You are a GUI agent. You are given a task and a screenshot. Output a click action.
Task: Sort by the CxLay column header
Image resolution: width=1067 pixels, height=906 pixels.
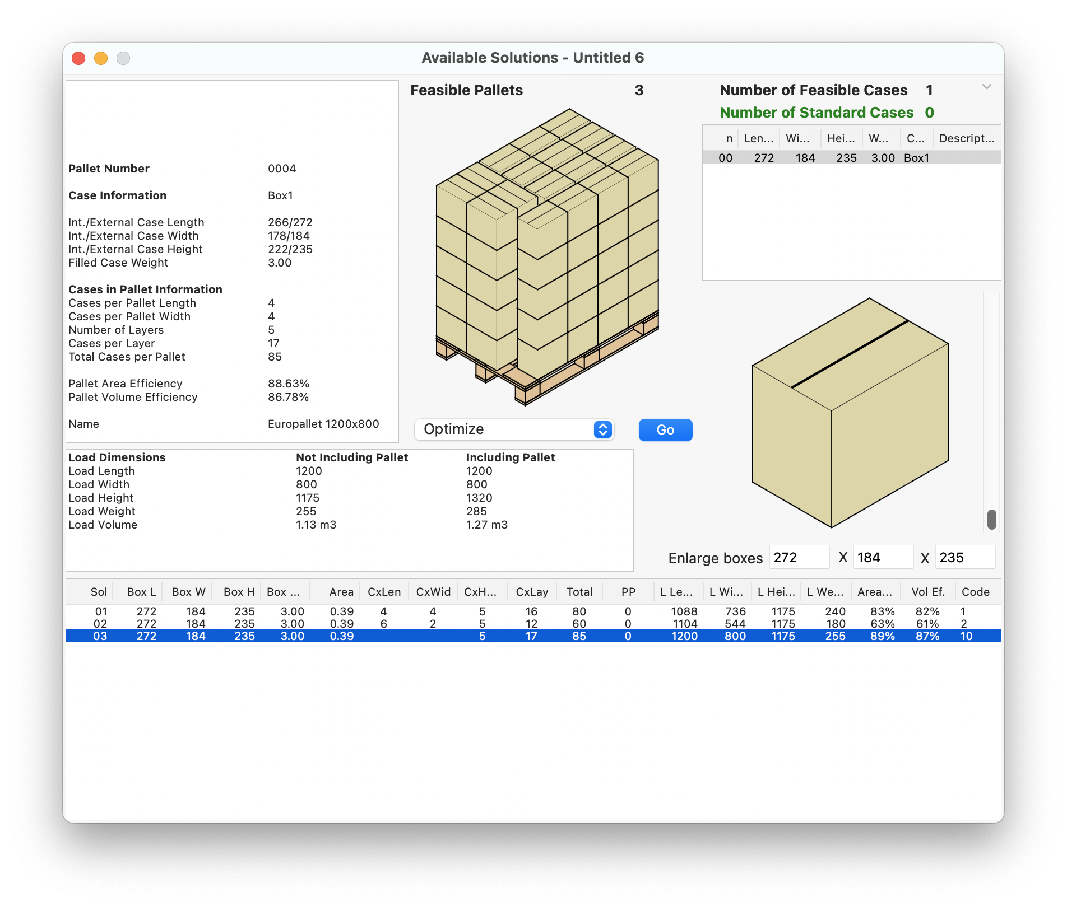pyautogui.click(x=532, y=592)
